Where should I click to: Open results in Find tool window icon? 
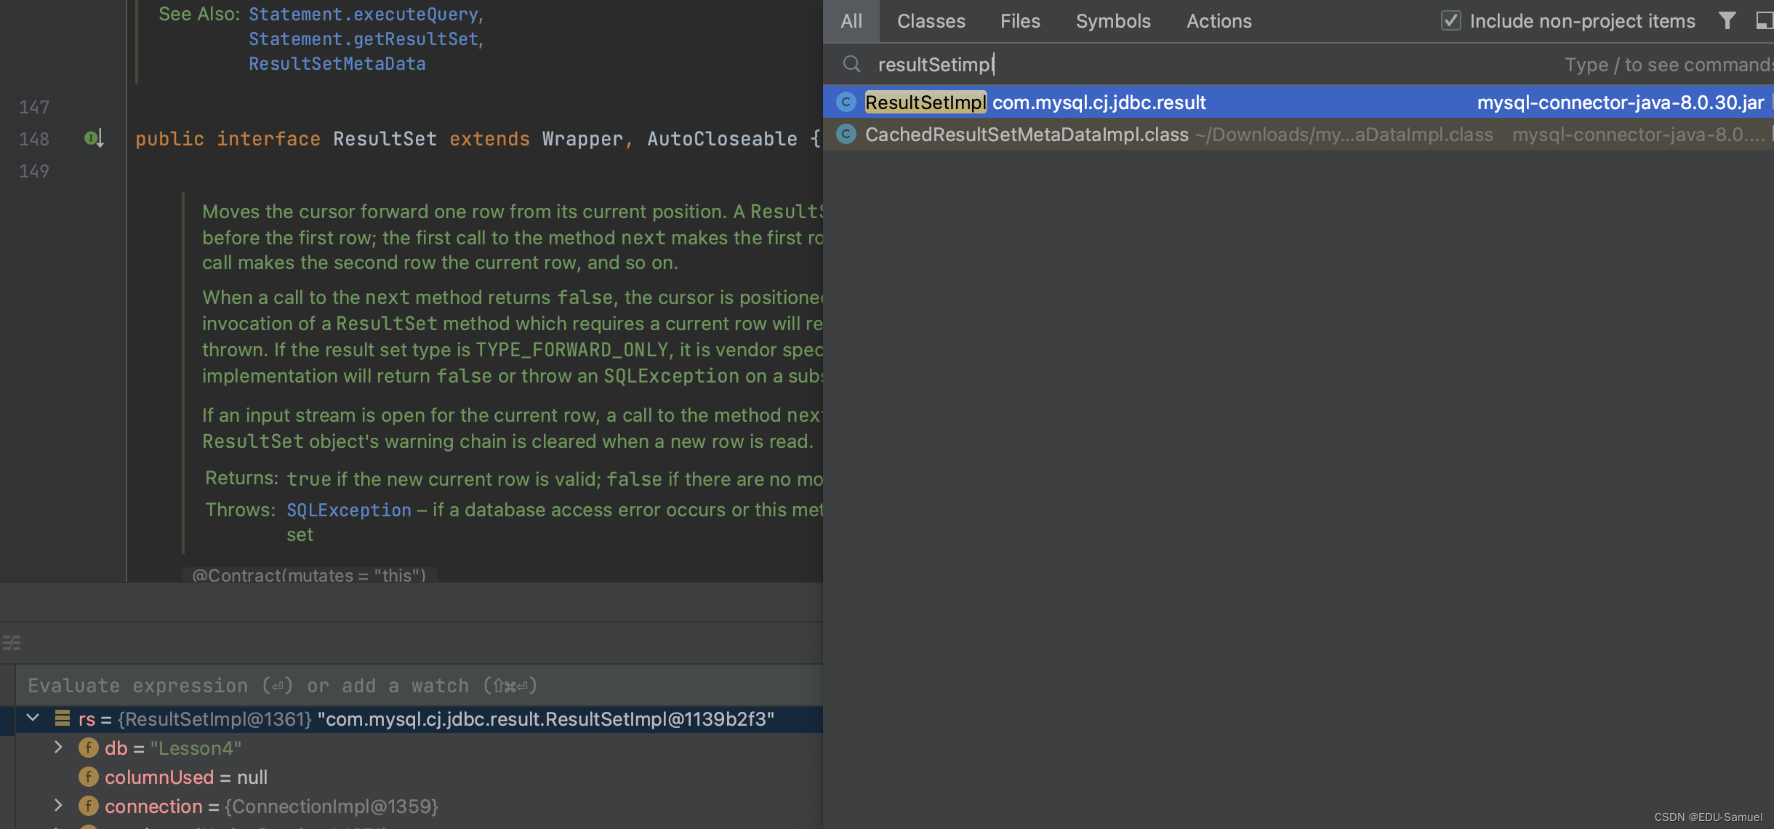pos(1765,20)
